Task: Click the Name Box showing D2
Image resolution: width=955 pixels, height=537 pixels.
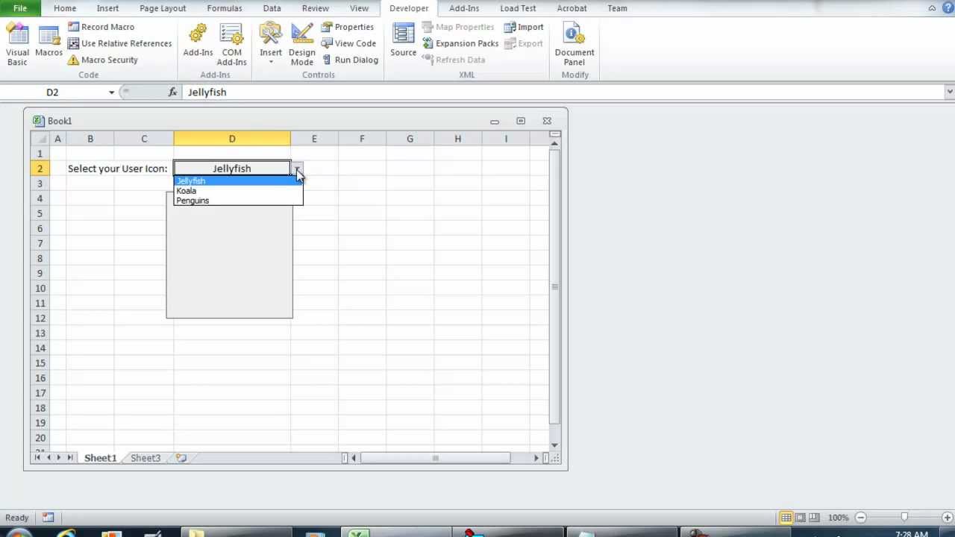Action: point(52,92)
